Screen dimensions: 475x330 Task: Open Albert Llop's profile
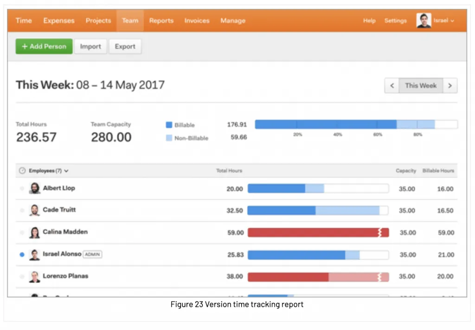pyautogui.click(x=59, y=188)
